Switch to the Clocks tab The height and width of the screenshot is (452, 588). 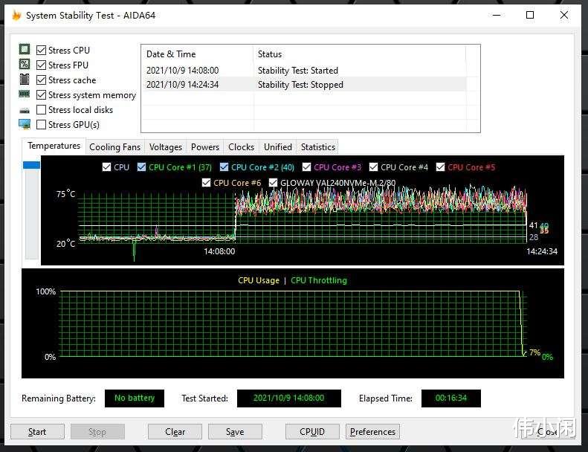point(241,147)
